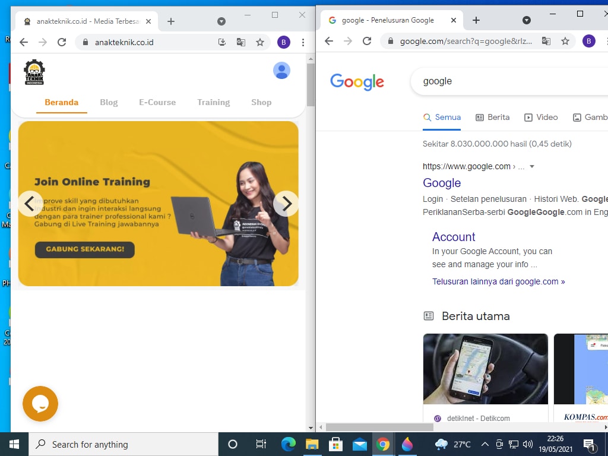Bookmark anakteknik page with star icon
608x456 pixels.
(260, 42)
